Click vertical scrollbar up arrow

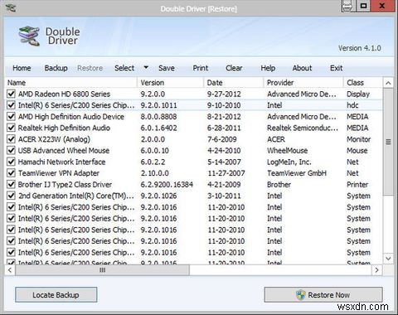(x=388, y=83)
